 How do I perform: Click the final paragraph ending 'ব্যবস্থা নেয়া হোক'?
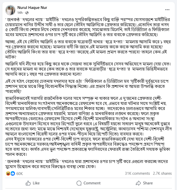click(87, 164)
